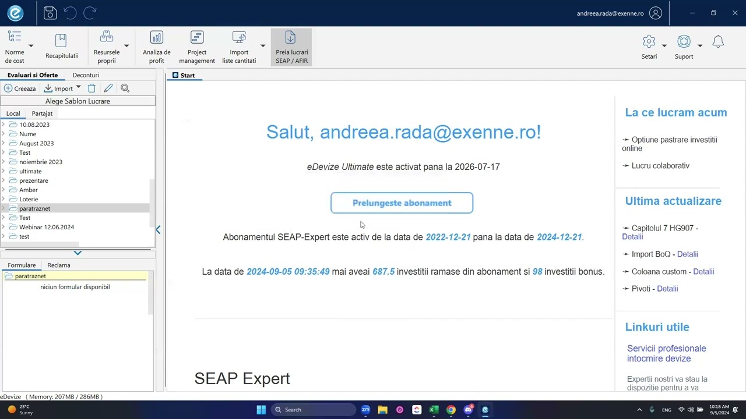
Task: Open Norme de cost
Action: pos(15,47)
